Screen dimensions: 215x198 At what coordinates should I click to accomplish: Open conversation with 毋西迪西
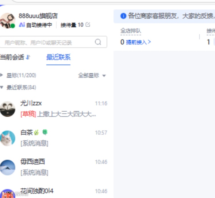point(54,167)
